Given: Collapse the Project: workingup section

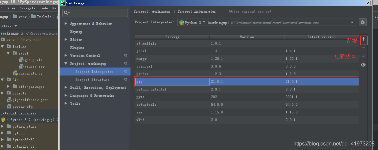Looking at the screenshot, I should [66, 64].
